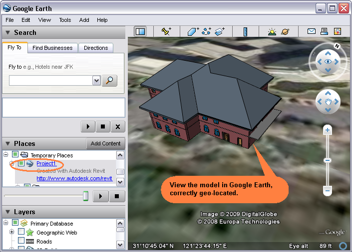The height and width of the screenshot is (252, 352).
Task: Reset north using N compass marker
Action: click(337, 46)
